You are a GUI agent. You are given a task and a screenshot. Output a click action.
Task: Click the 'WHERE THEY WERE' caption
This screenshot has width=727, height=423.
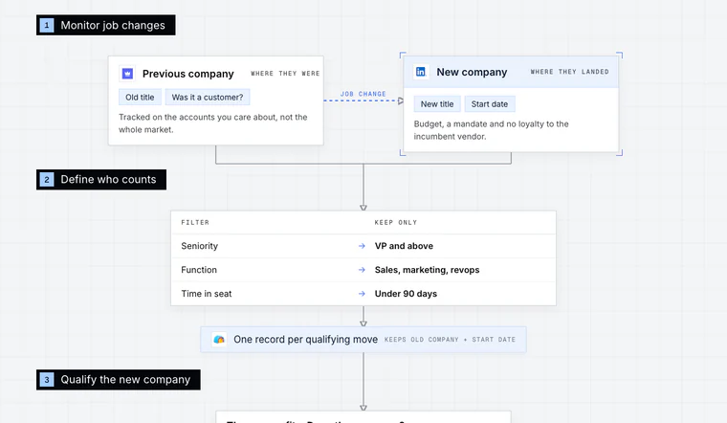(285, 74)
